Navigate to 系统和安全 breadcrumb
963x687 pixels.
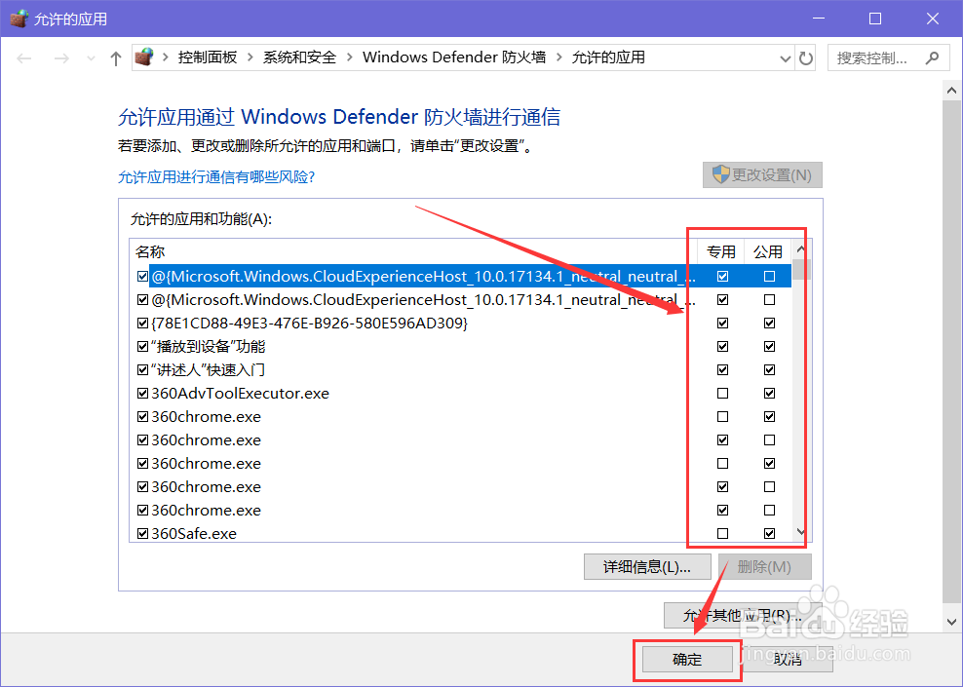click(x=299, y=57)
